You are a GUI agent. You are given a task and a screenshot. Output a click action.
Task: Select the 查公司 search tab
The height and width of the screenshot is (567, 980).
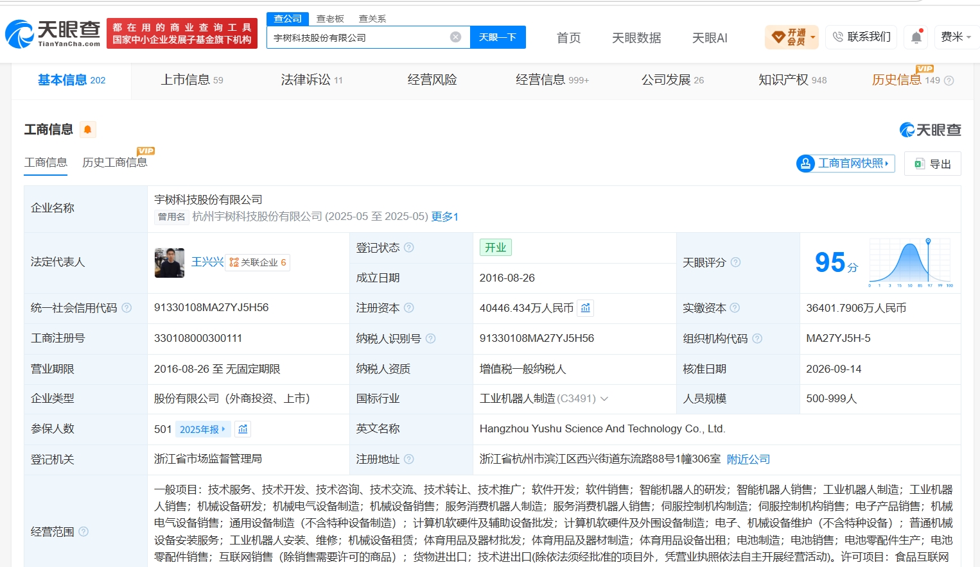click(288, 19)
